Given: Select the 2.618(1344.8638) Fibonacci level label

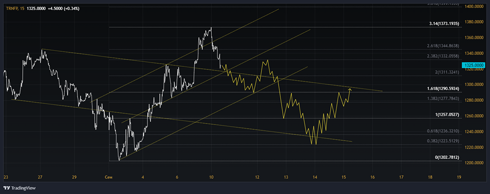Looking at the screenshot, I should click(x=443, y=46).
